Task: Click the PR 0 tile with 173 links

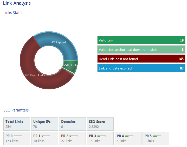Action: tap(17, 138)
